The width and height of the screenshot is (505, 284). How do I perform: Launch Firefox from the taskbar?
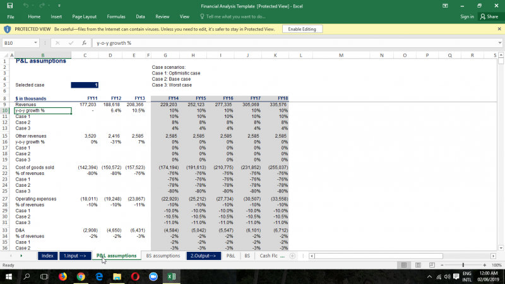tap(62, 276)
